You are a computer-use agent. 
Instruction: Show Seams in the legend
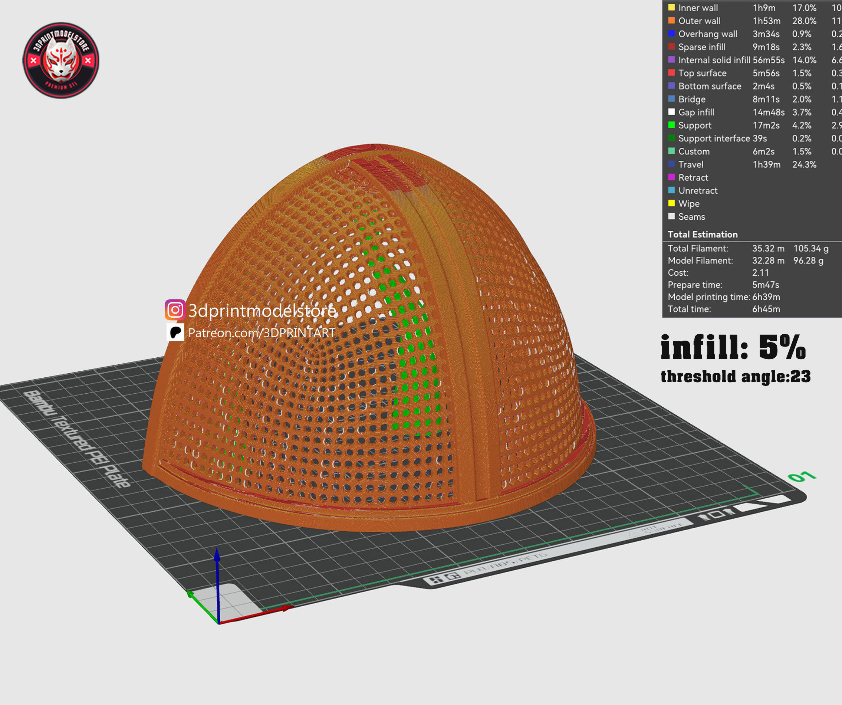click(x=691, y=217)
